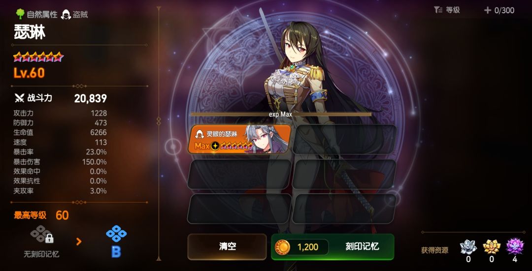Select the empty bottom-left material slot

[239, 209]
